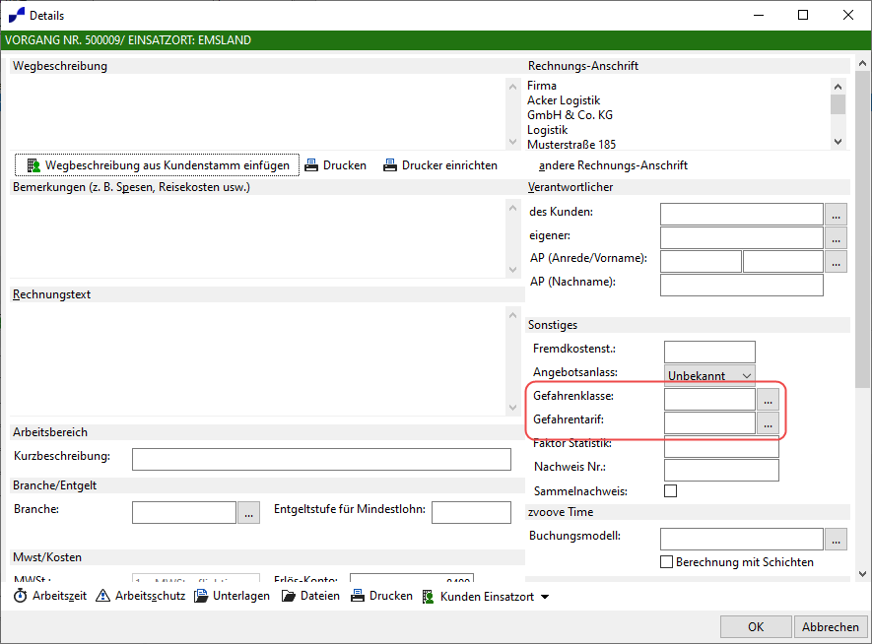This screenshot has height=644, width=872.
Task: Click the printer icon next to bottom Drucken
Action: (x=358, y=596)
